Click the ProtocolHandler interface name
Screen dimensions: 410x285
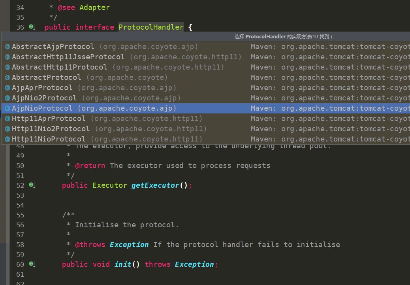[x=151, y=27]
